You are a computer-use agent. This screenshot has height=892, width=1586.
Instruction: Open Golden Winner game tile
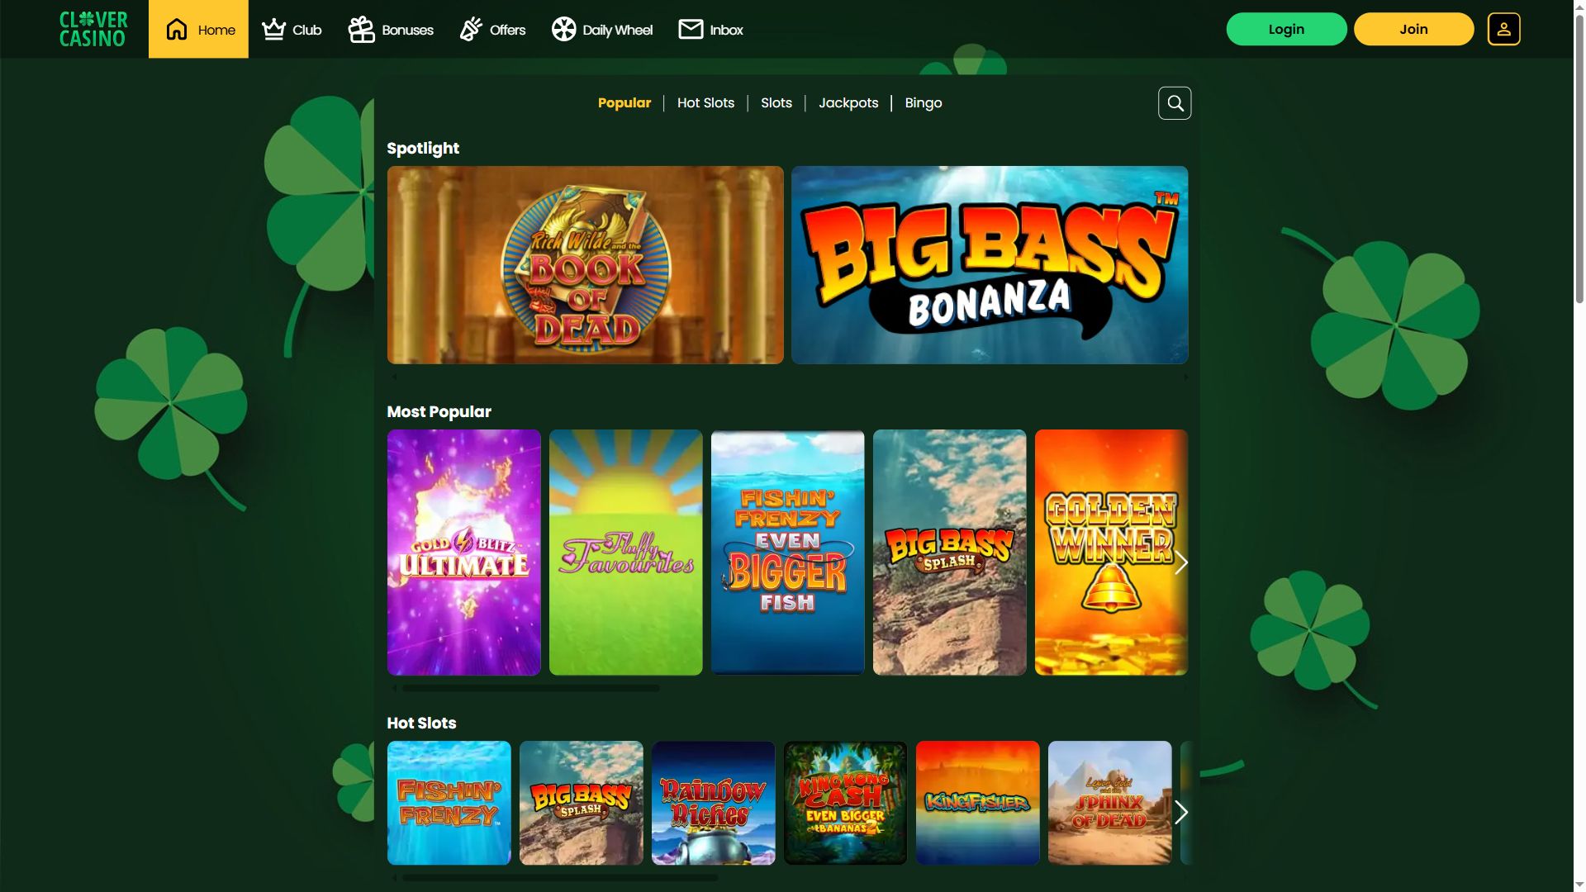click(1111, 553)
